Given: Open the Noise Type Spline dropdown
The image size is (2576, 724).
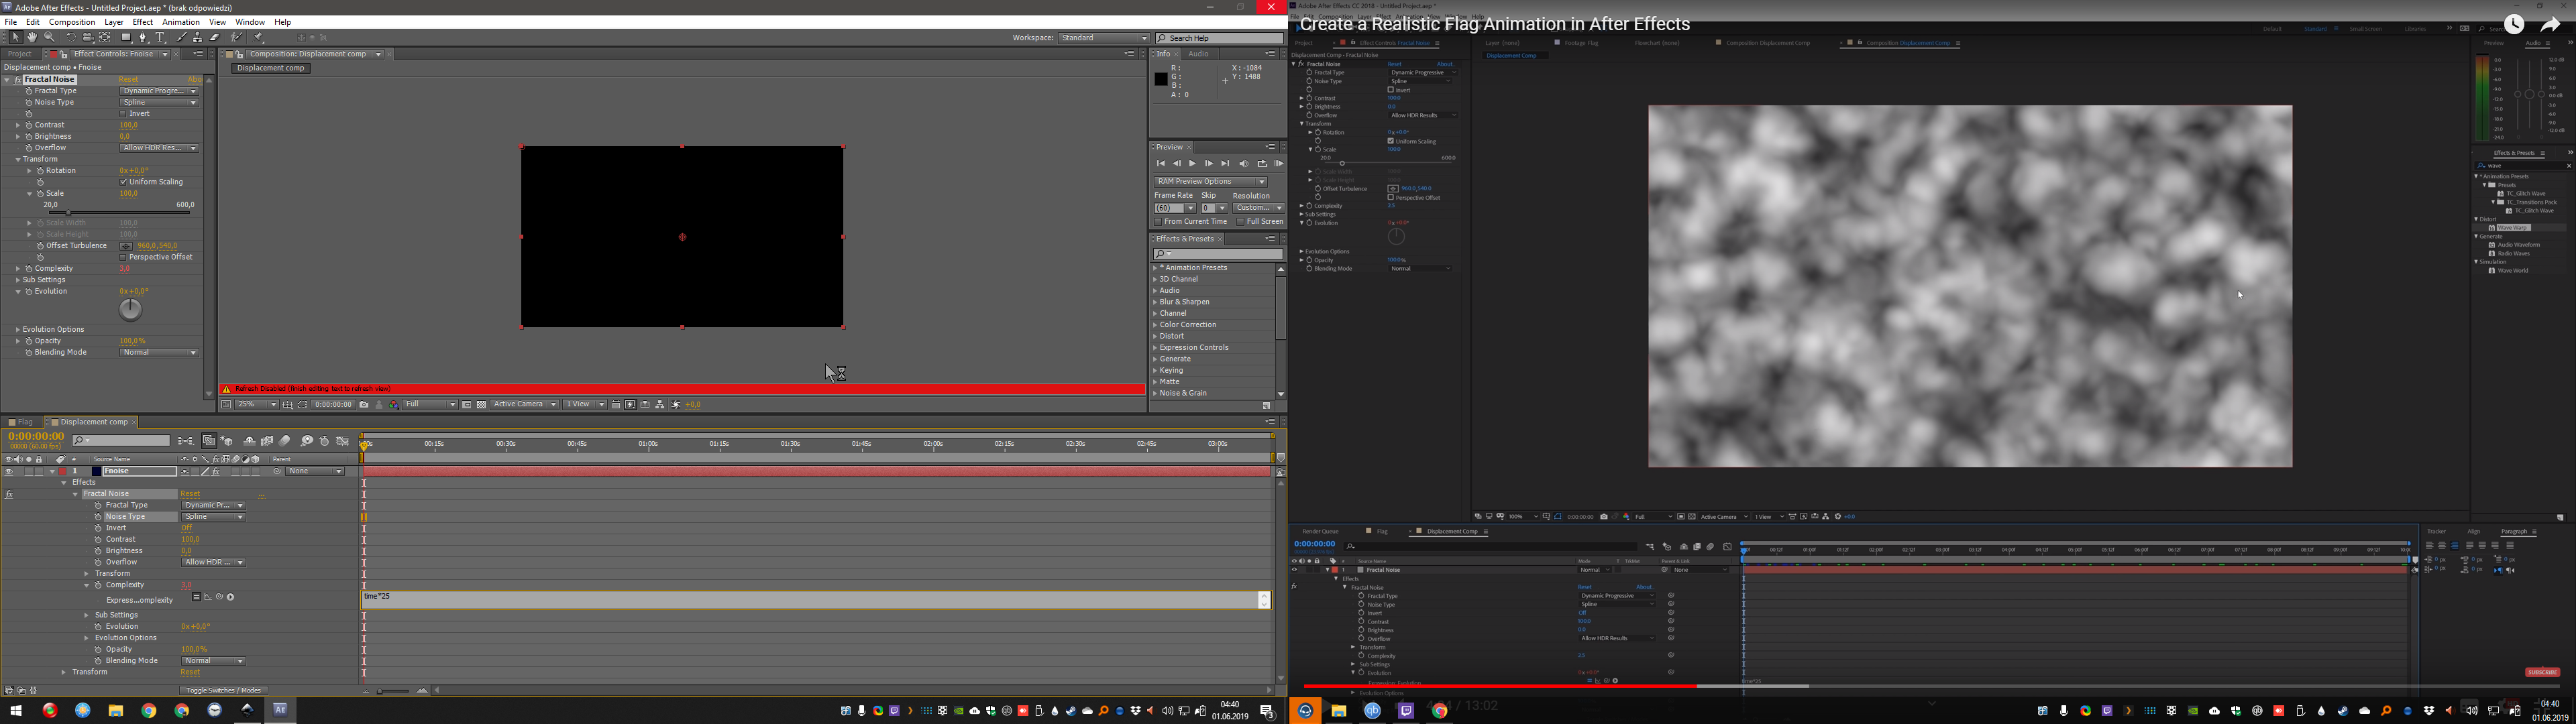Looking at the screenshot, I should point(159,102).
